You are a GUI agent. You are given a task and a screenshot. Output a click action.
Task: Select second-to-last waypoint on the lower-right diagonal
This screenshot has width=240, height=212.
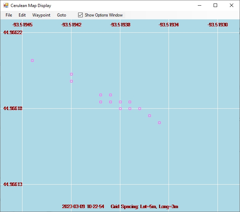pyautogui.click(x=150, y=116)
